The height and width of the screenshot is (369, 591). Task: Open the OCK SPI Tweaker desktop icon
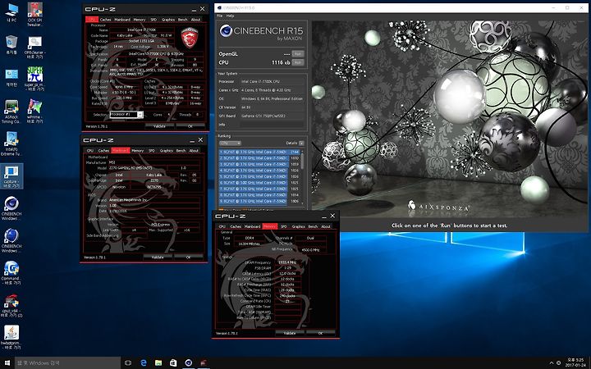pos(34,15)
